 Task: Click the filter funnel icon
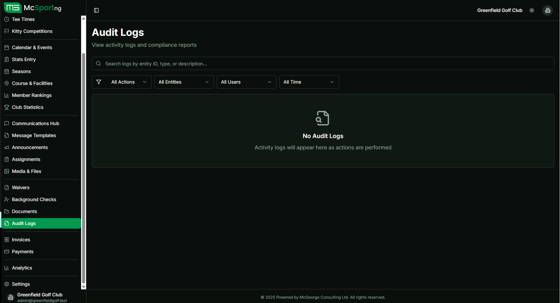coord(99,82)
